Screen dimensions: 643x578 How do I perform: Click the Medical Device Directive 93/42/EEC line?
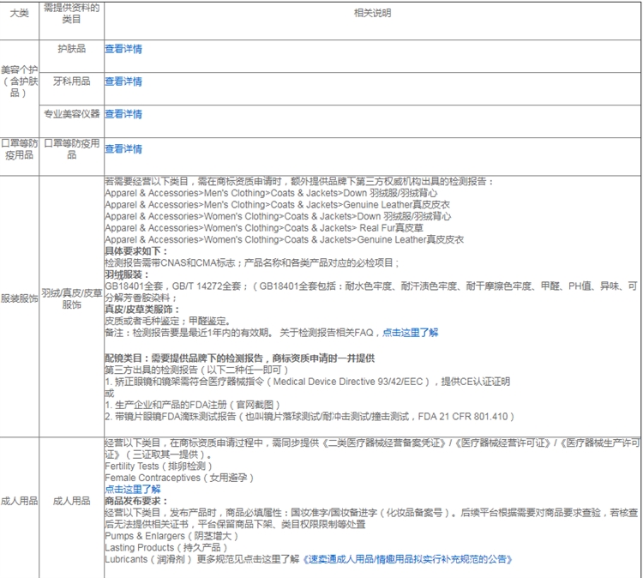308,382
